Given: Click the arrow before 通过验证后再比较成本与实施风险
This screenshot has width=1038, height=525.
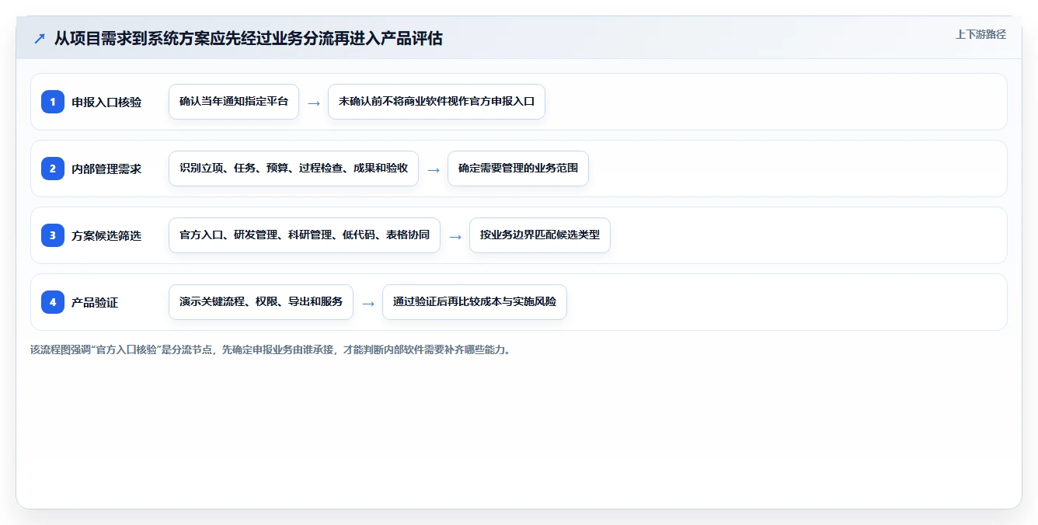Looking at the screenshot, I should pyautogui.click(x=368, y=303).
